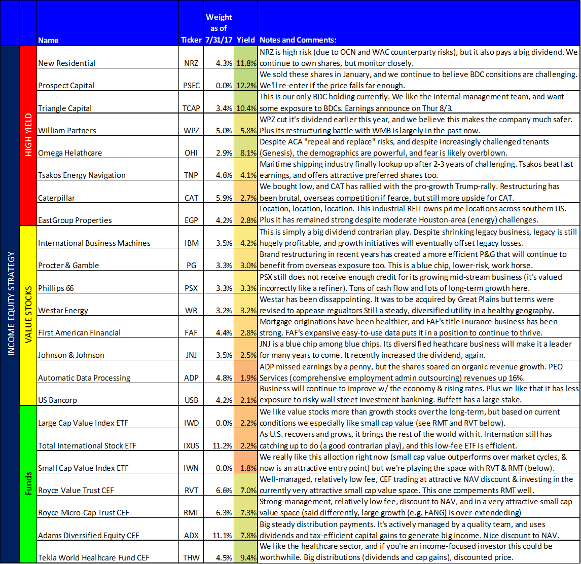Click the 9.4% yield cell
581x564 pixels.
point(246,552)
